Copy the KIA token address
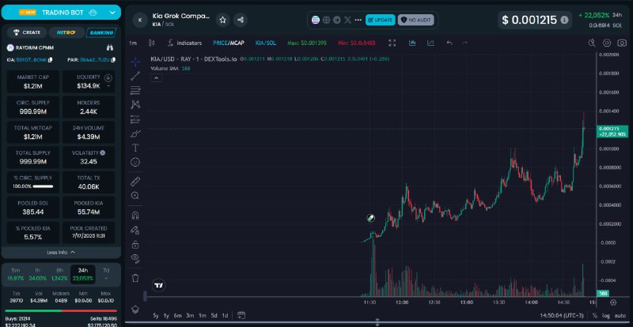 pos(51,60)
